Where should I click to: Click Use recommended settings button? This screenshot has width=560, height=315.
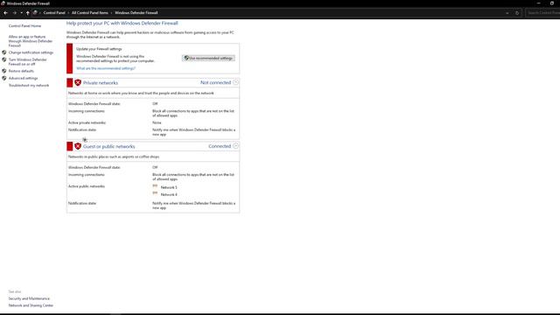208,59
